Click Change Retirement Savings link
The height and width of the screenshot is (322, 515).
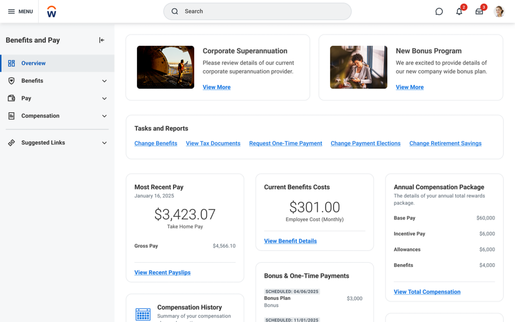click(x=445, y=143)
